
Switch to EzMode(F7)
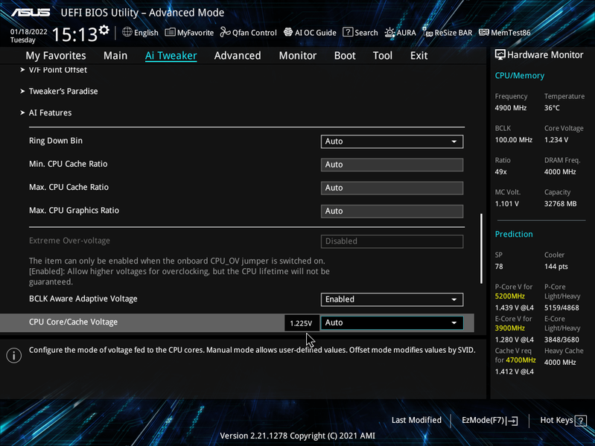(x=489, y=420)
